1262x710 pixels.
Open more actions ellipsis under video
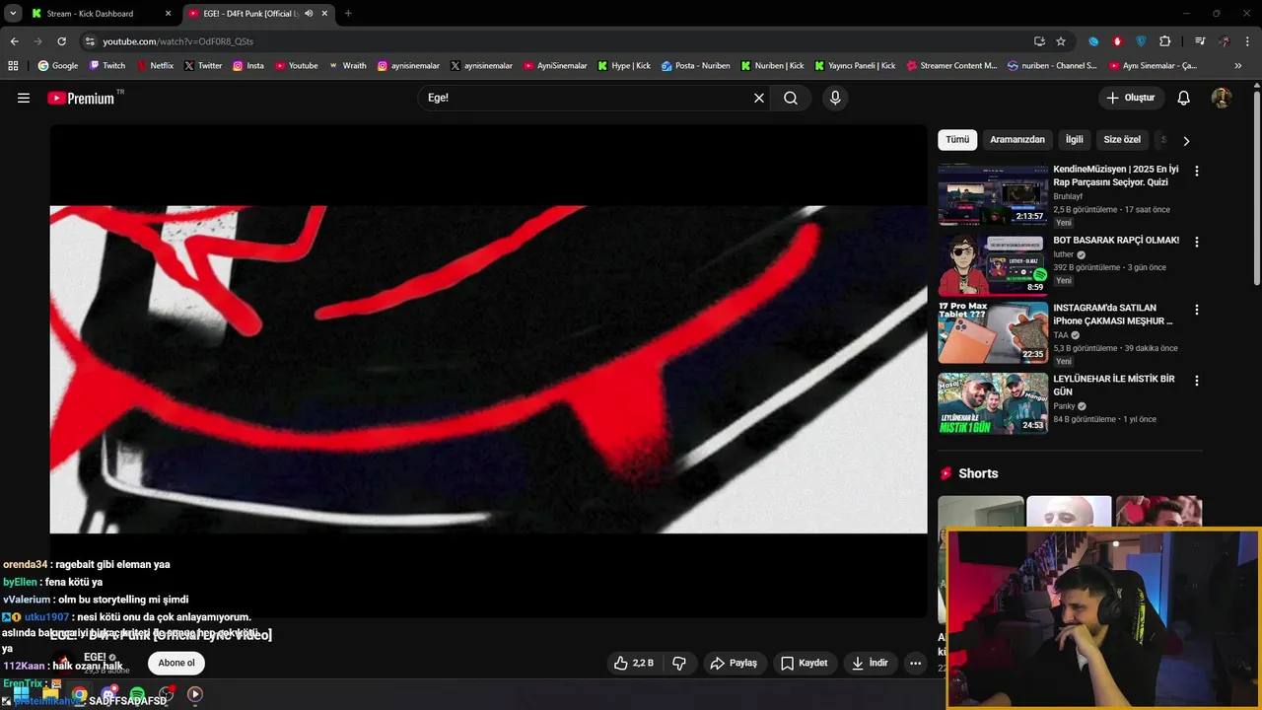[915, 663]
